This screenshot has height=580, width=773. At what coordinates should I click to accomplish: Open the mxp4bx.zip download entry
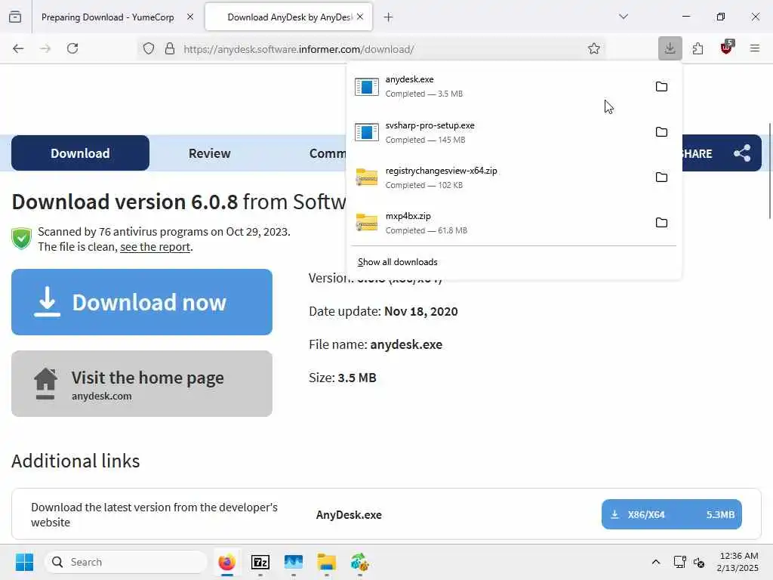(498, 223)
